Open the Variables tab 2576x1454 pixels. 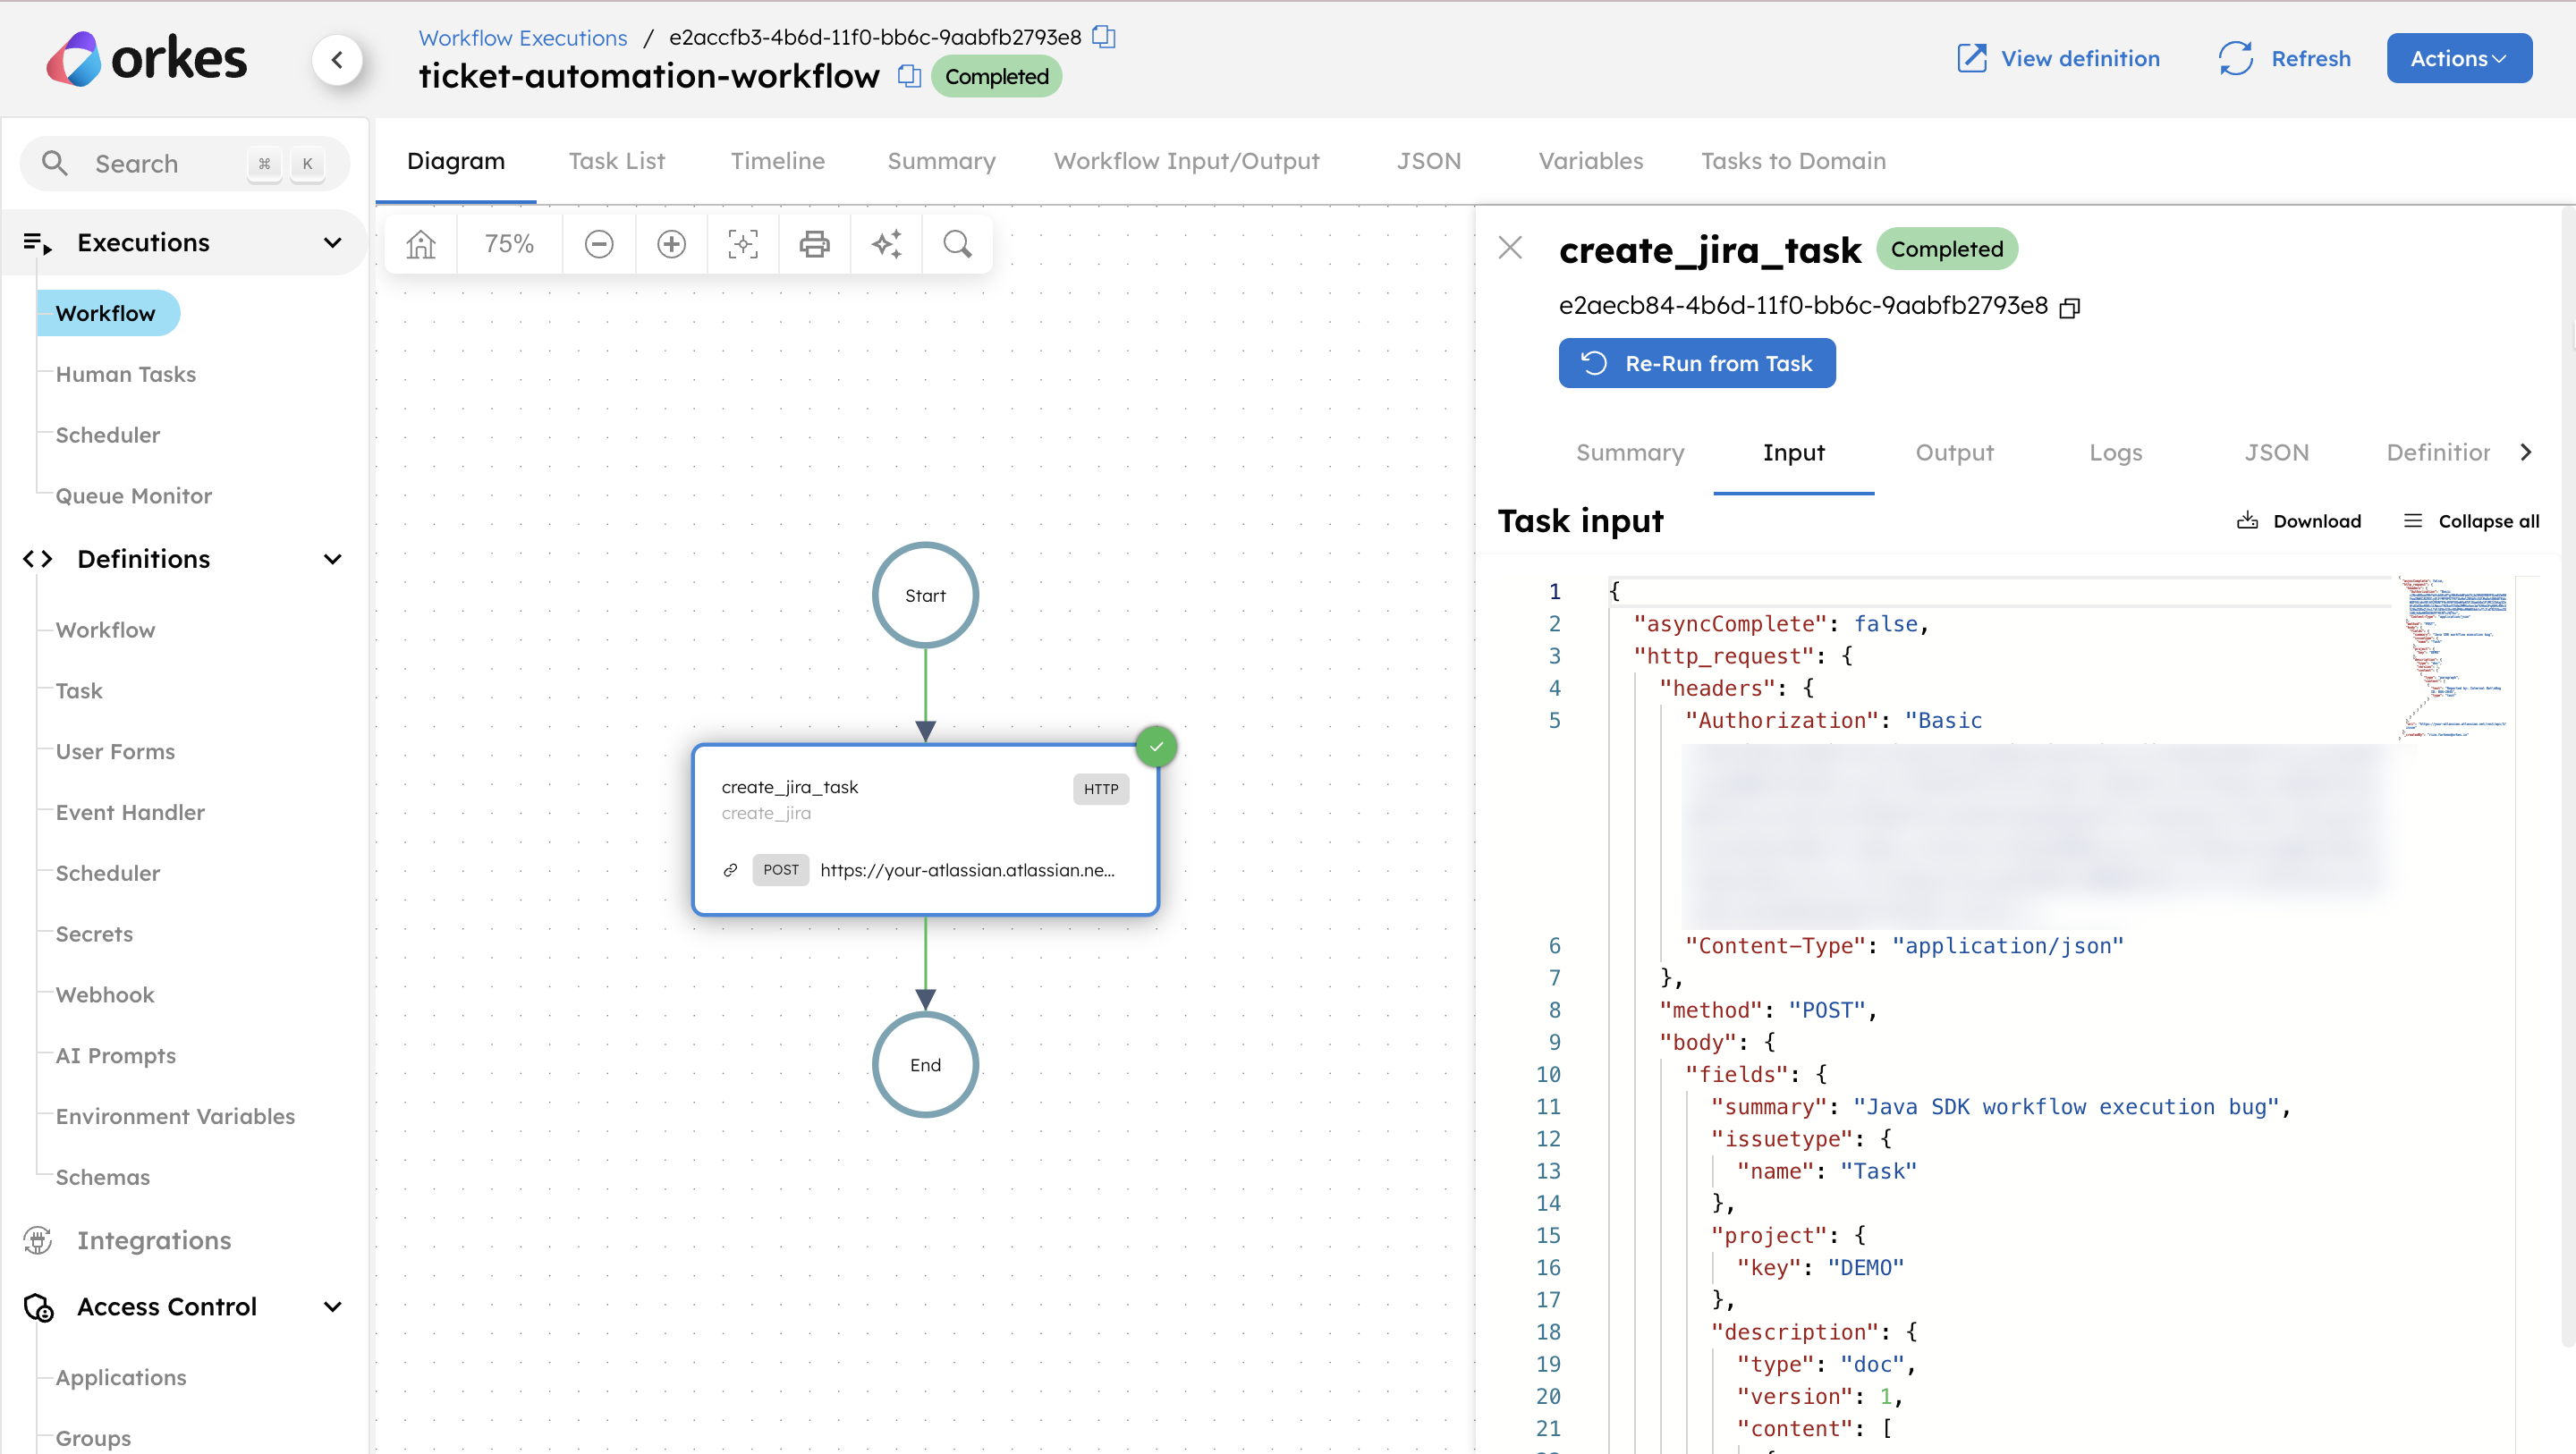pos(1590,161)
